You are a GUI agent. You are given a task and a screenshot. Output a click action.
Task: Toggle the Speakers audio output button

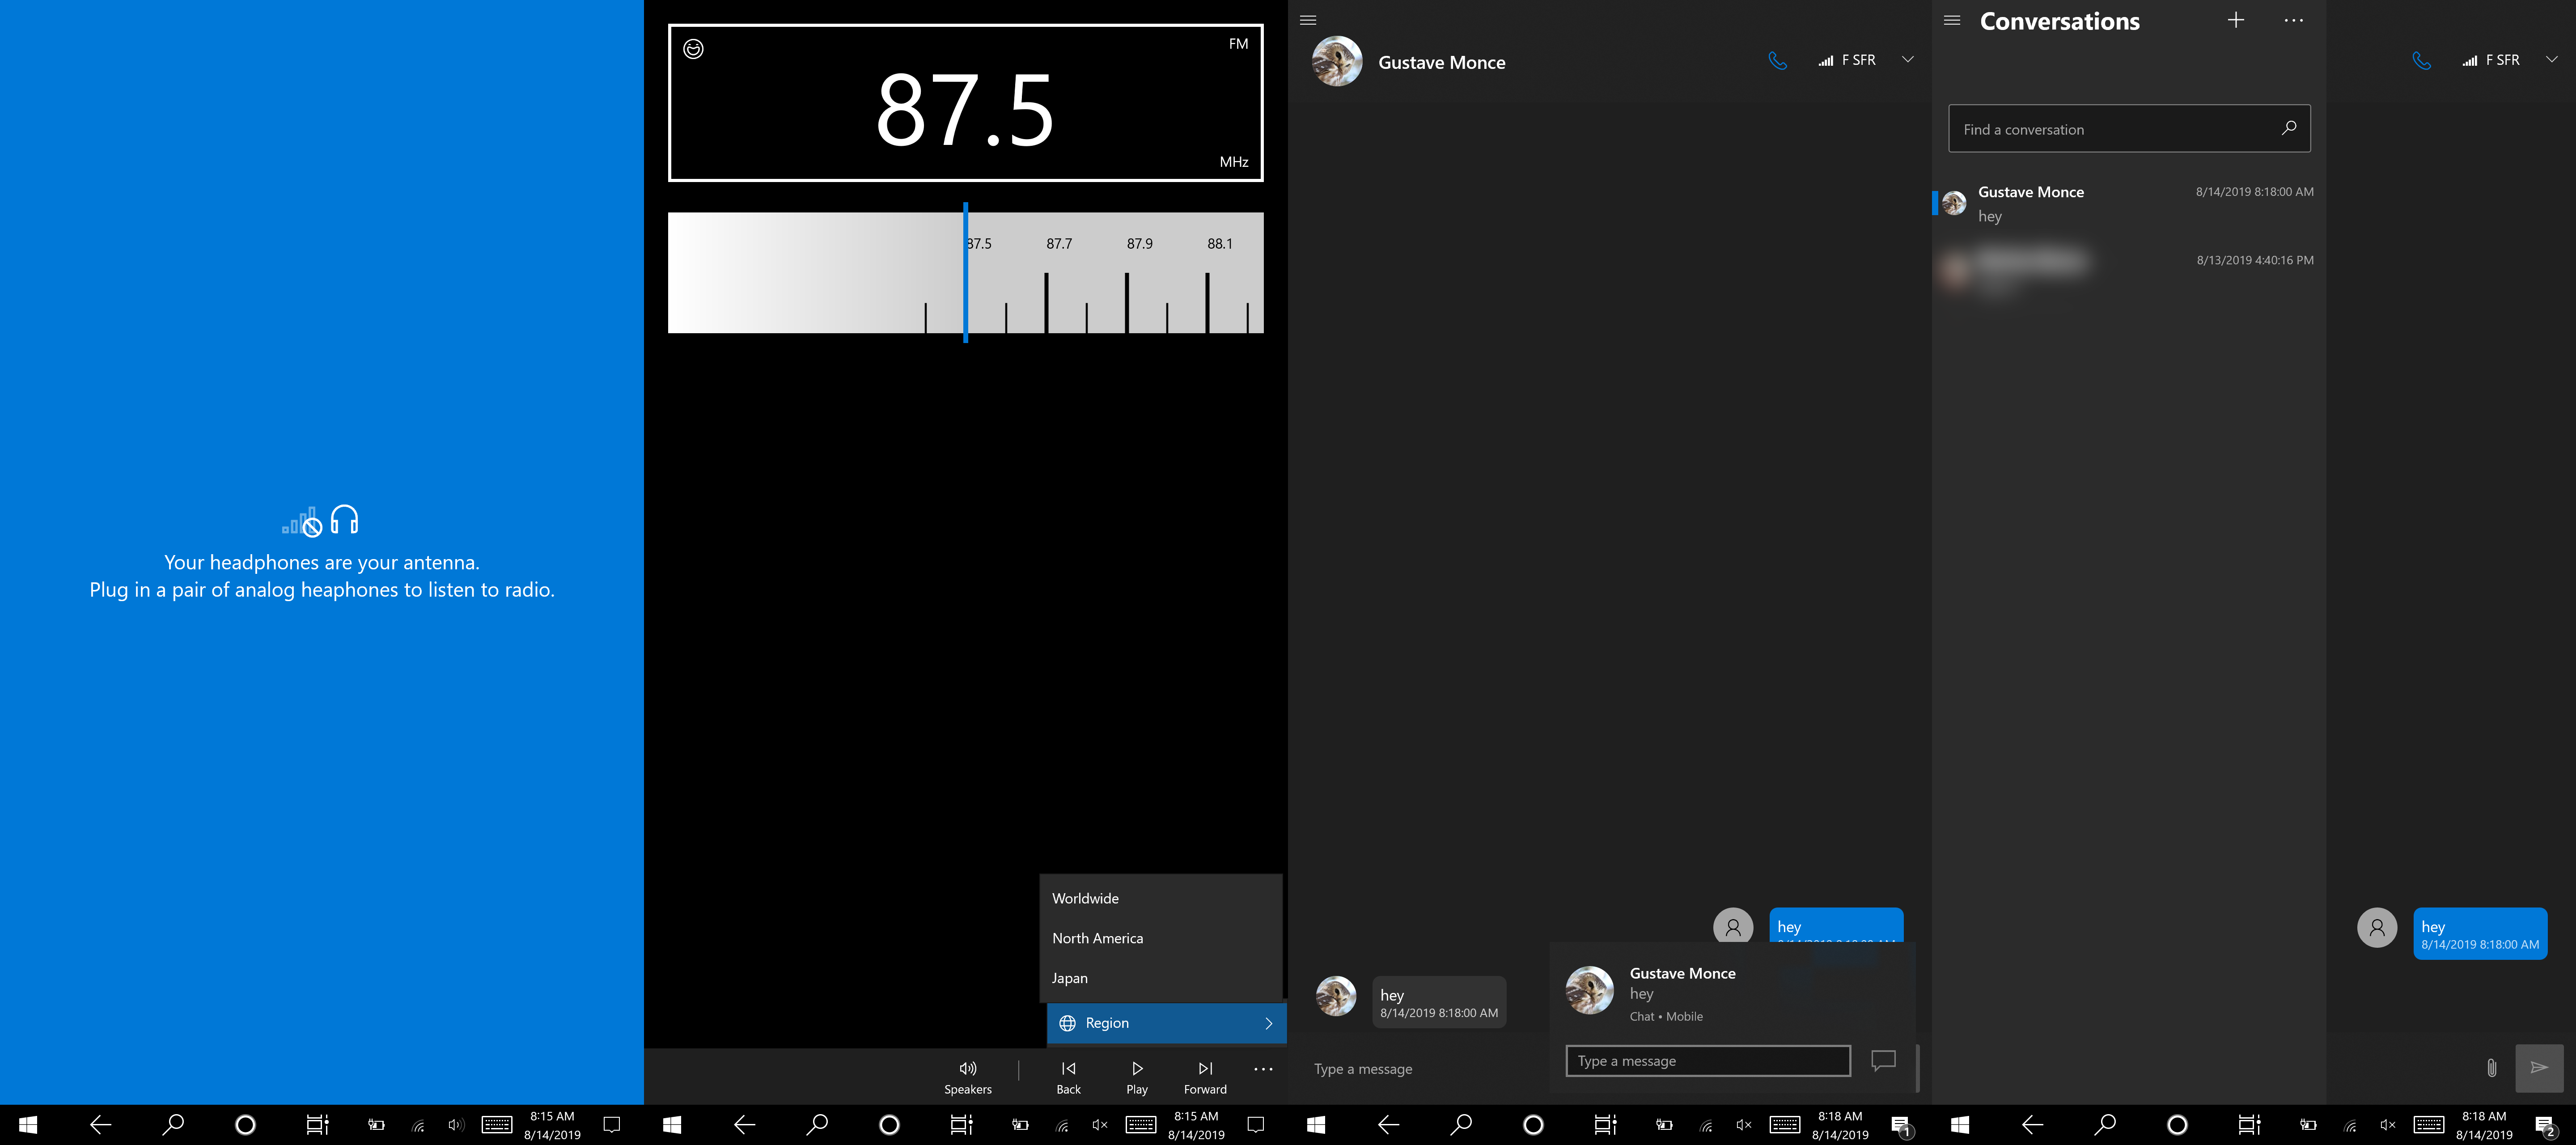click(967, 1077)
